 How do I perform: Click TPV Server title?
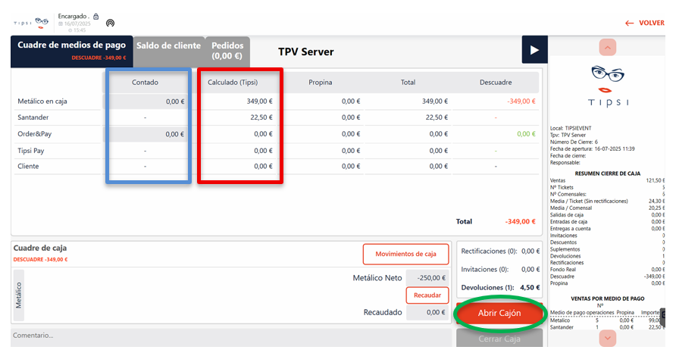(x=305, y=52)
